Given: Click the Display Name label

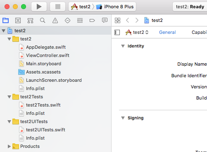Looking at the screenshot, I should click(192, 64).
